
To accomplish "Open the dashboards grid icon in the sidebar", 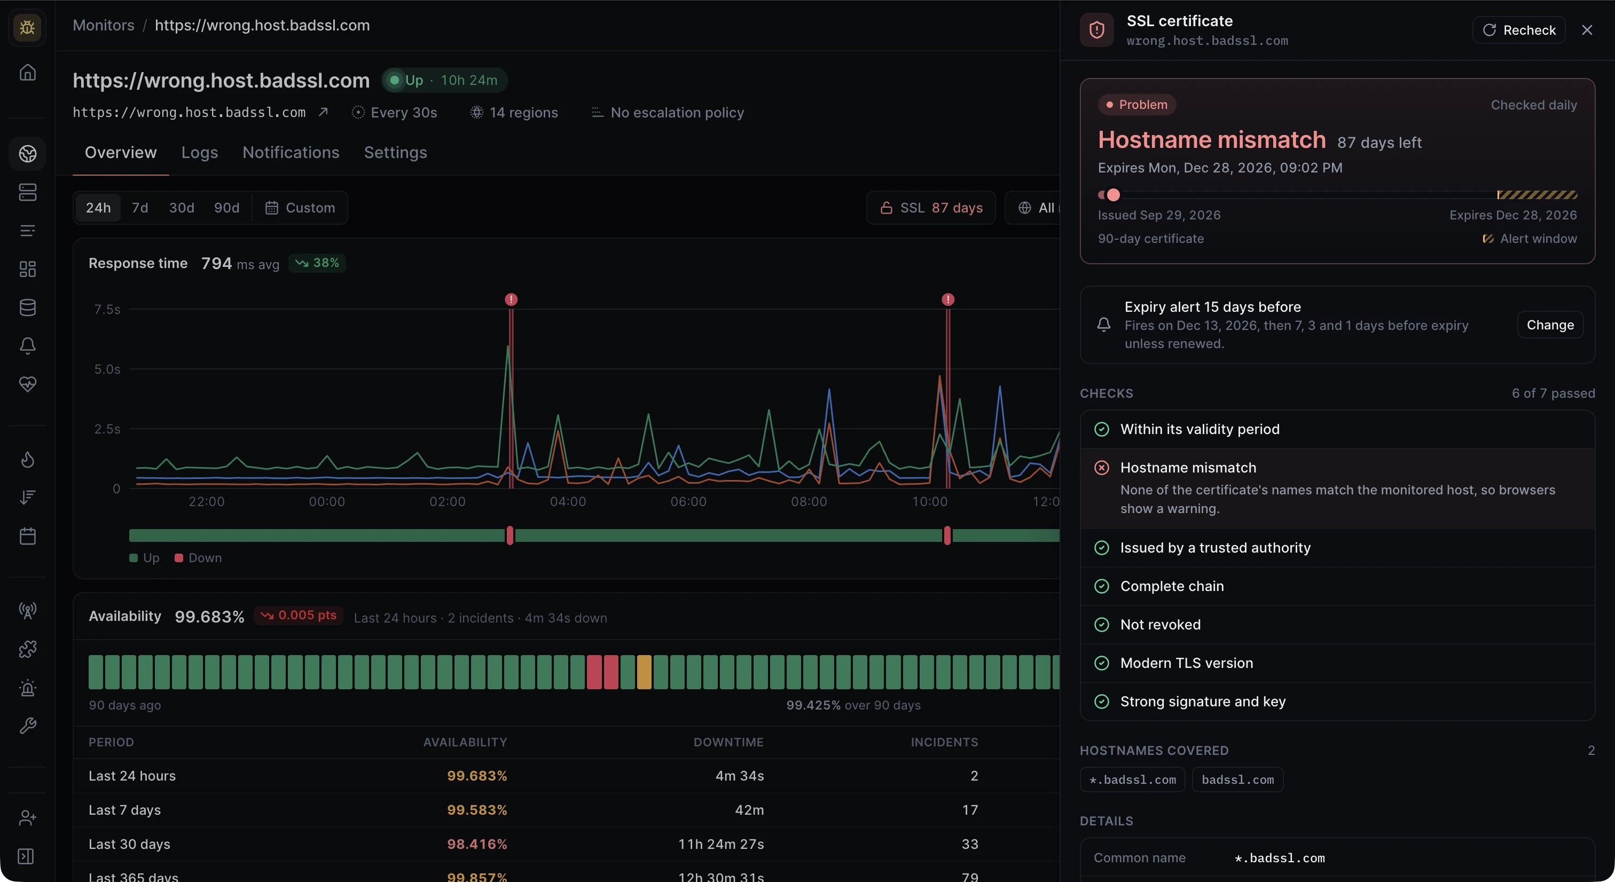I will click(28, 269).
